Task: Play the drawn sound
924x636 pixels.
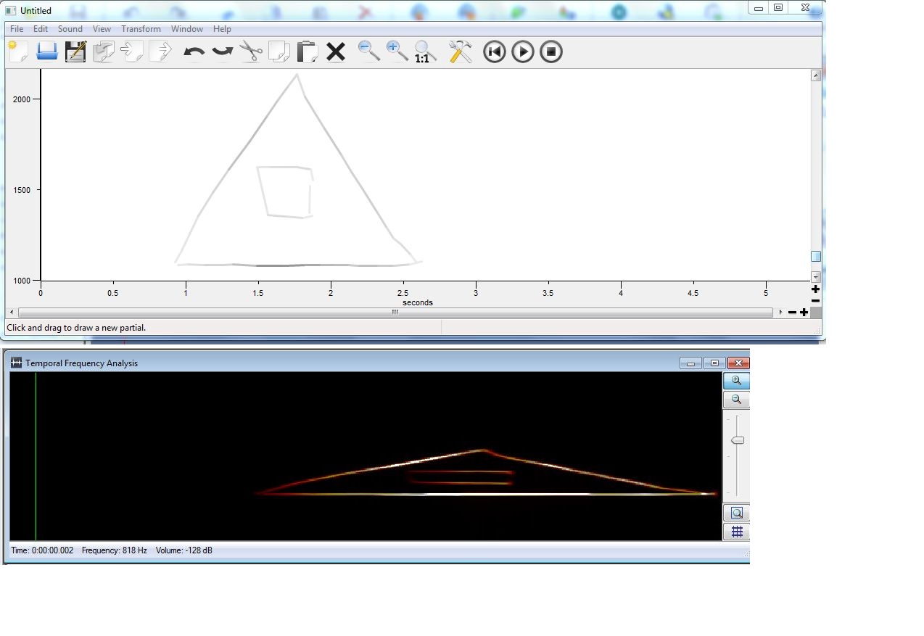Action: click(x=523, y=51)
